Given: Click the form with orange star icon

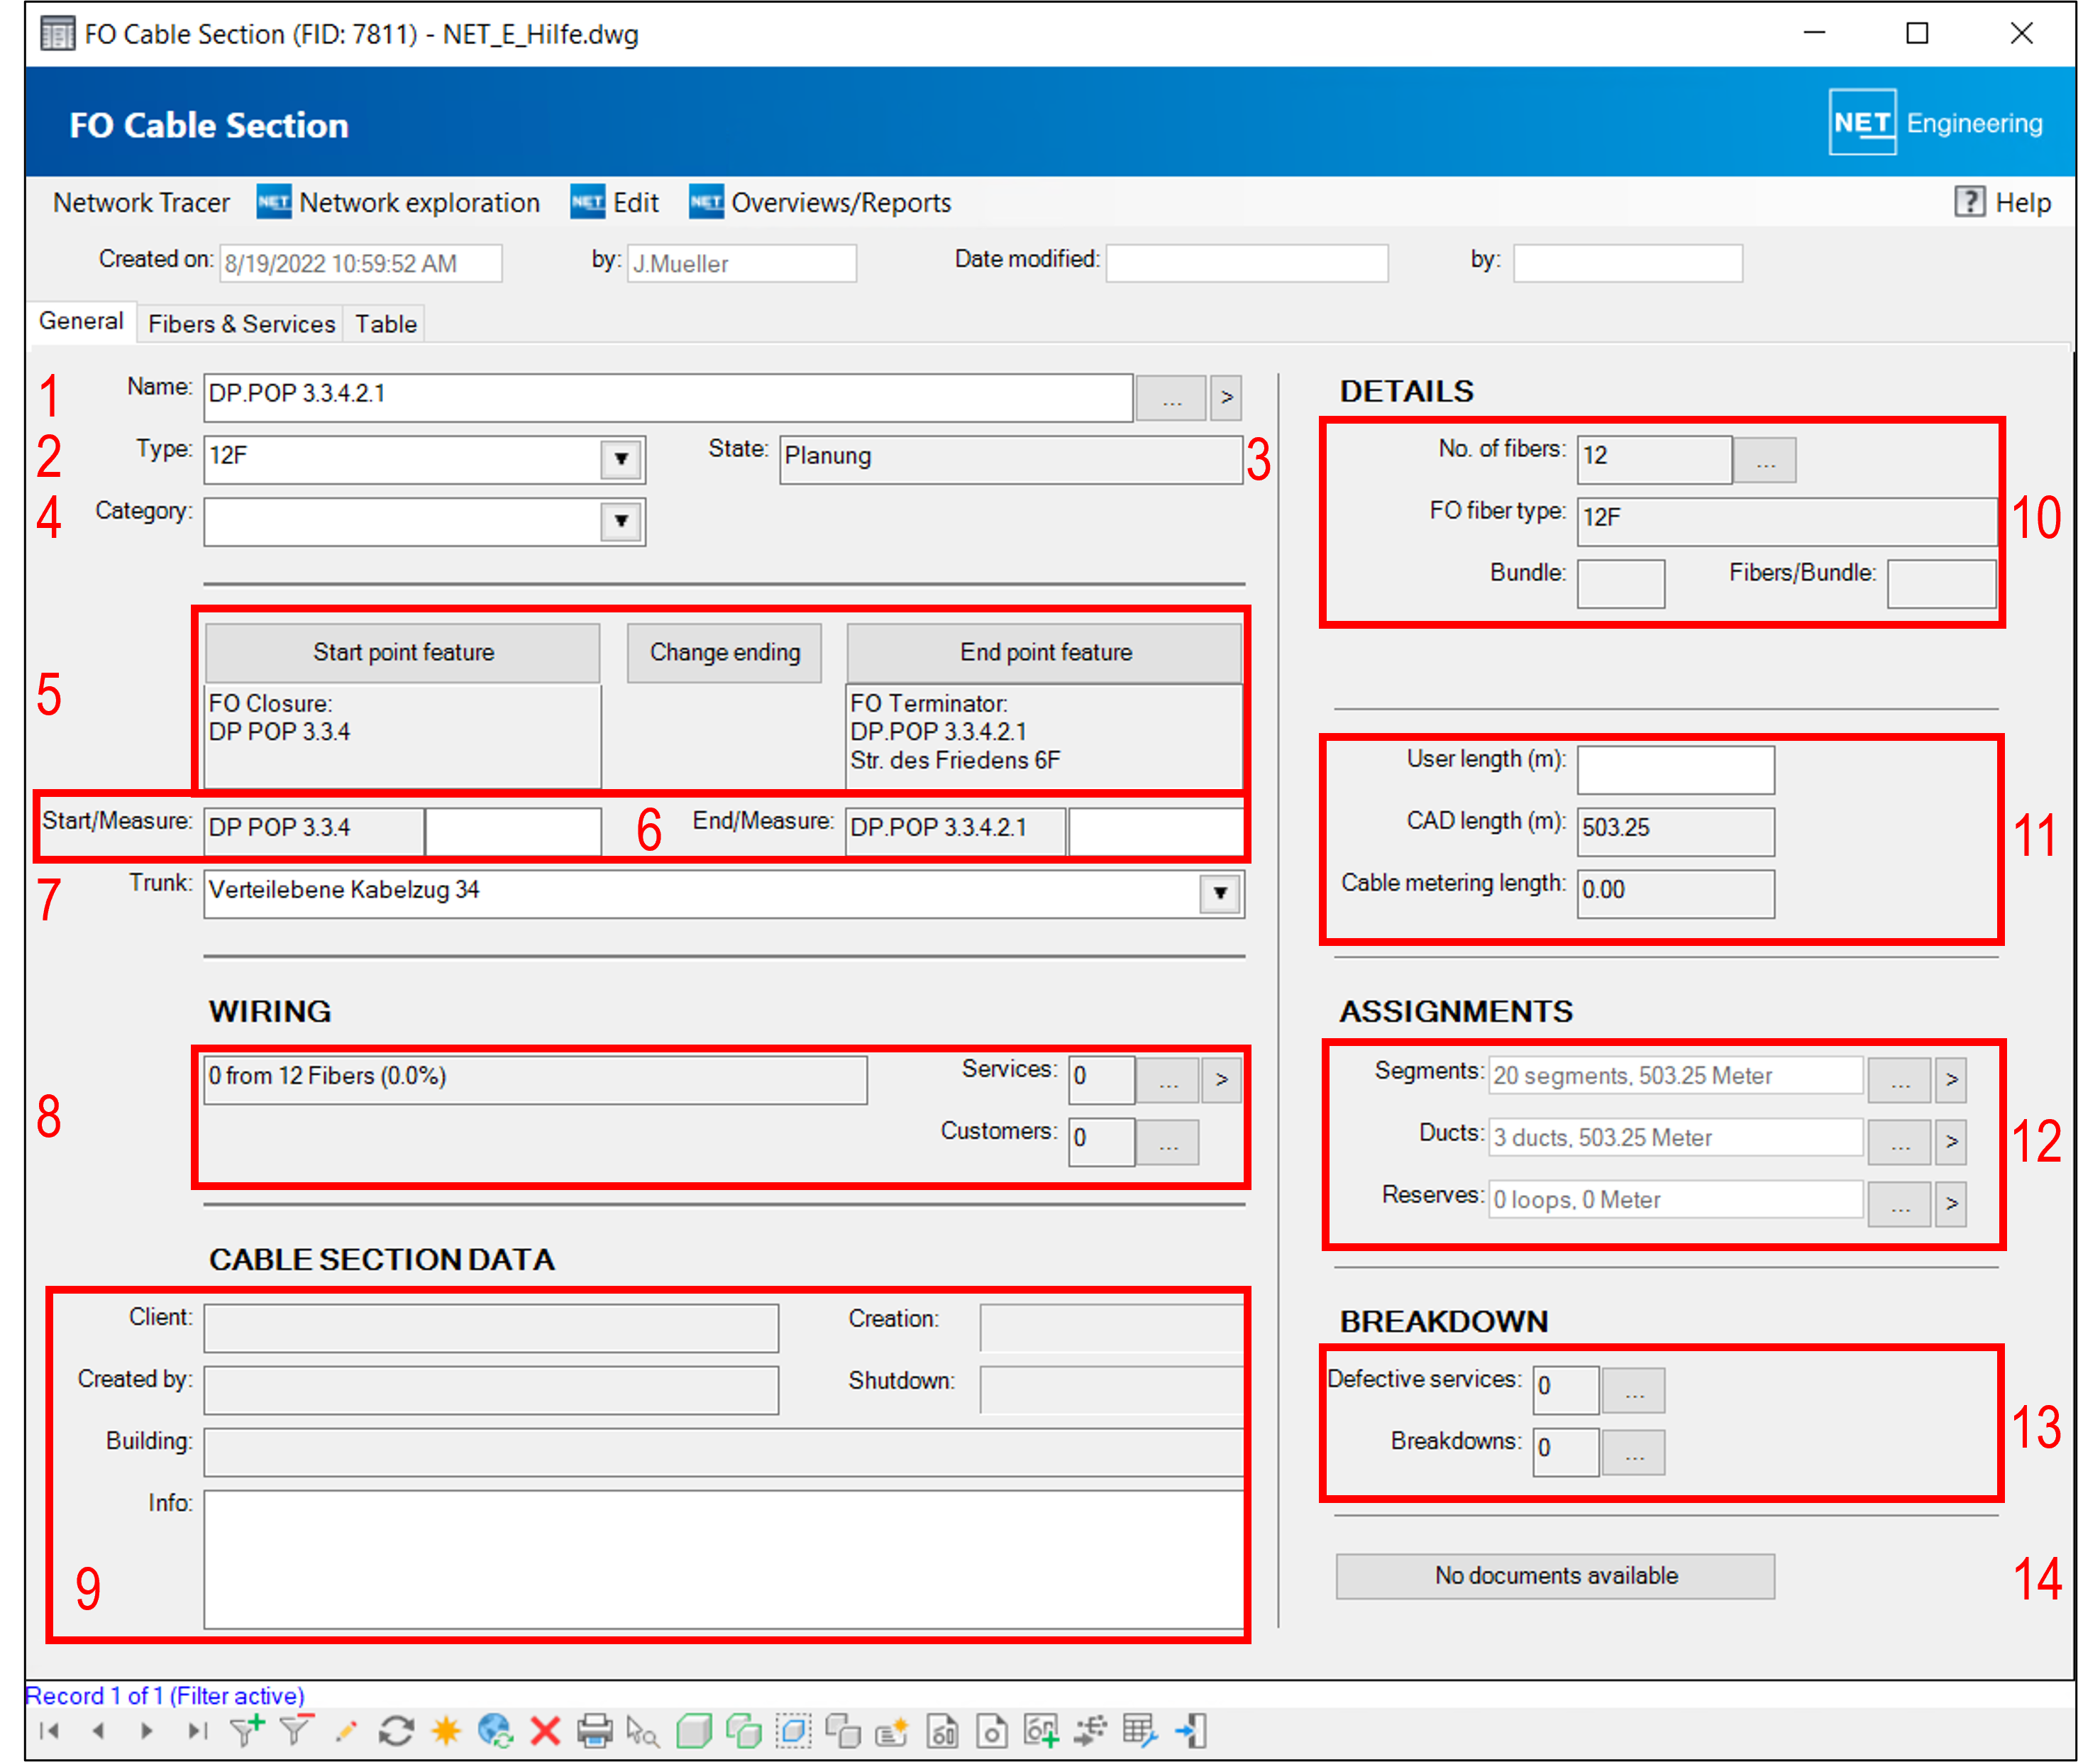Looking at the screenshot, I should (x=891, y=1731).
